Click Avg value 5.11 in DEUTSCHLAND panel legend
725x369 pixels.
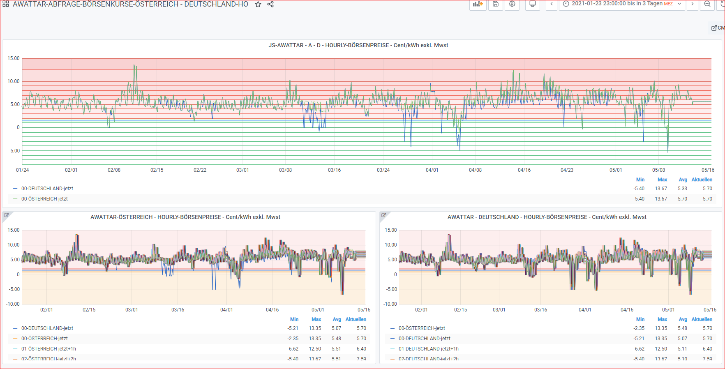click(682, 349)
